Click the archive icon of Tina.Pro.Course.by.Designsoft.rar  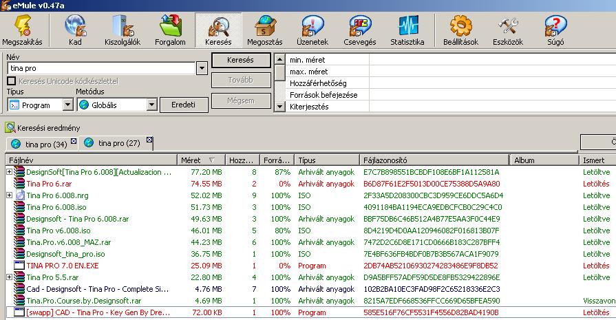19,300
